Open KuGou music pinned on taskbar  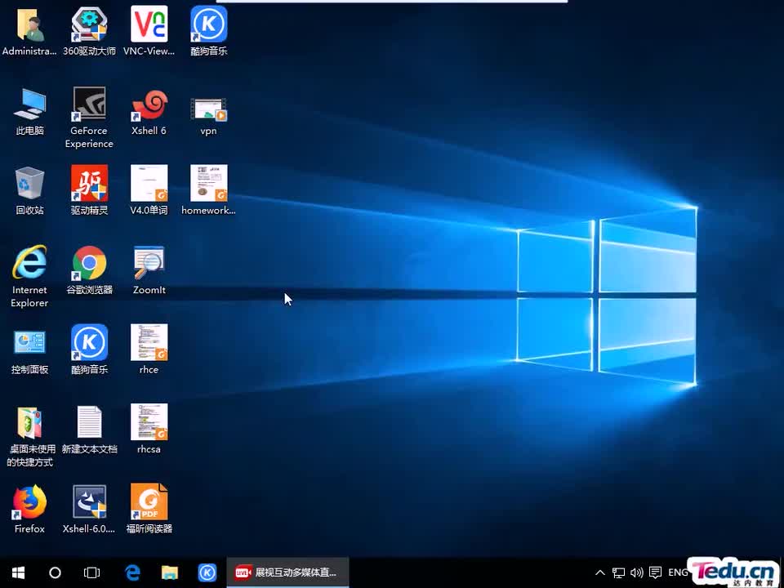tap(207, 572)
